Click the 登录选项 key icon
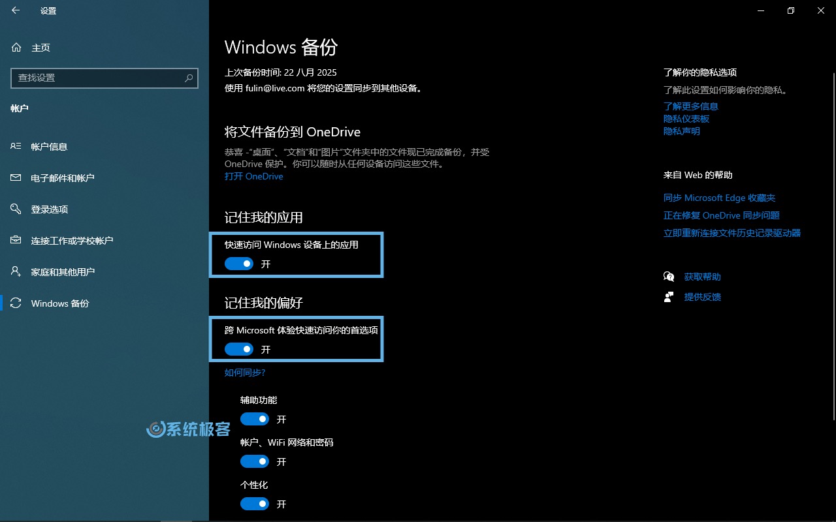Viewport: 836px width, 522px height. [16, 209]
